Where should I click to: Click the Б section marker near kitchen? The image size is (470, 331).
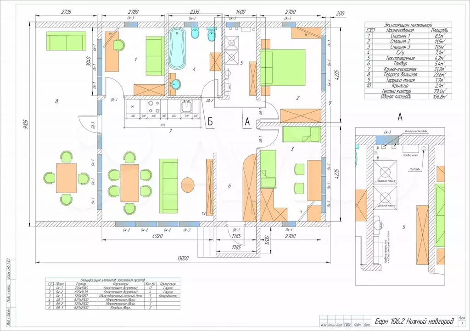(210, 122)
